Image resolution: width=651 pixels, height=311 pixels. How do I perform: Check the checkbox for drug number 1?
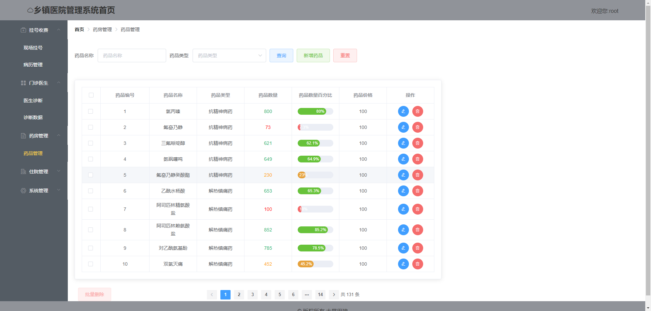click(91, 111)
